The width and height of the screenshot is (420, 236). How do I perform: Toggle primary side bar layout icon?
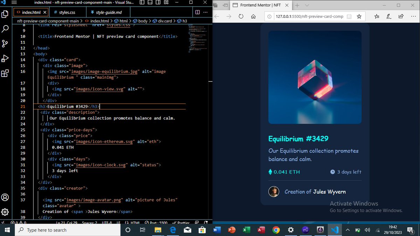pyautogui.click(x=142, y=2)
